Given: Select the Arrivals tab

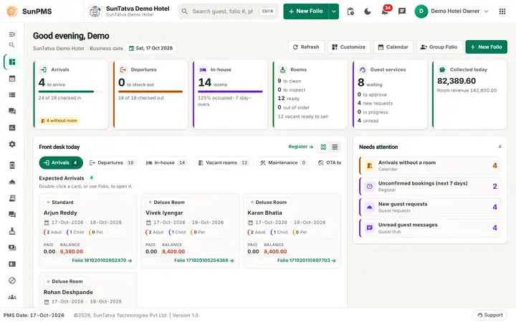Looking at the screenshot, I should click(x=61, y=162).
